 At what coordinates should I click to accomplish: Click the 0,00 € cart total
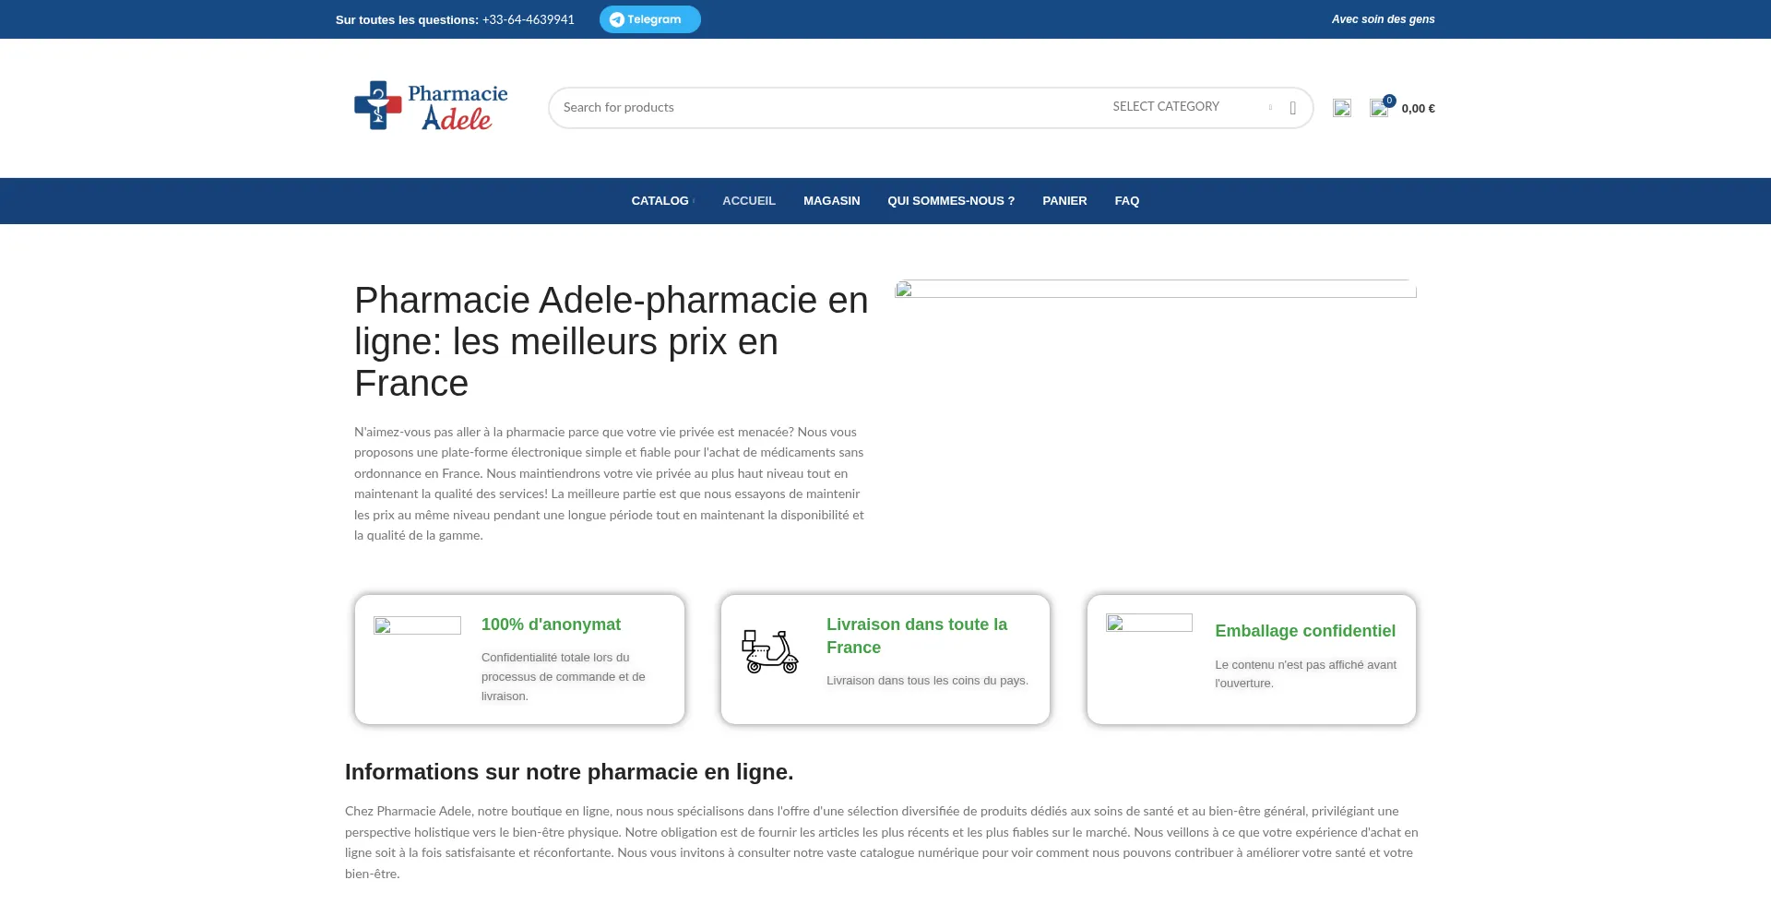[1418, 108]
